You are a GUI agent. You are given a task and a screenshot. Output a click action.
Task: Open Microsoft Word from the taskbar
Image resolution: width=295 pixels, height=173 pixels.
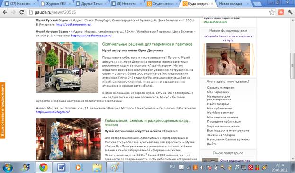[x=61, y=167]
